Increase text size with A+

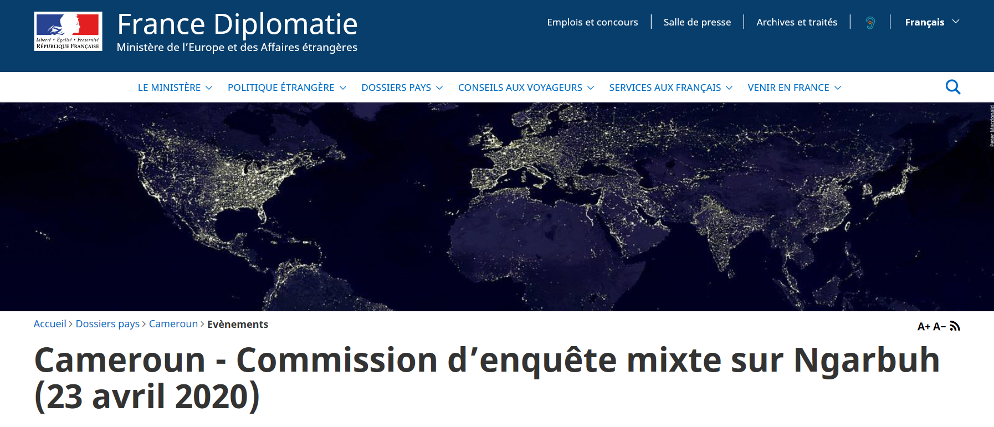coord(924,327)
